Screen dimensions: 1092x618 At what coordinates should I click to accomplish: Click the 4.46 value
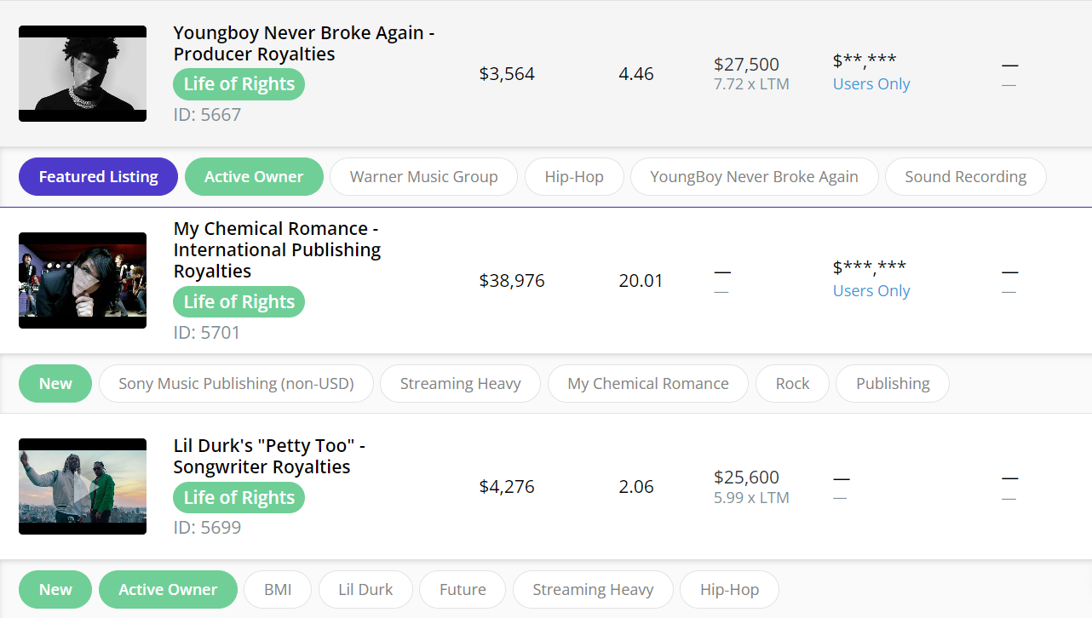click(x=636, y=74)
